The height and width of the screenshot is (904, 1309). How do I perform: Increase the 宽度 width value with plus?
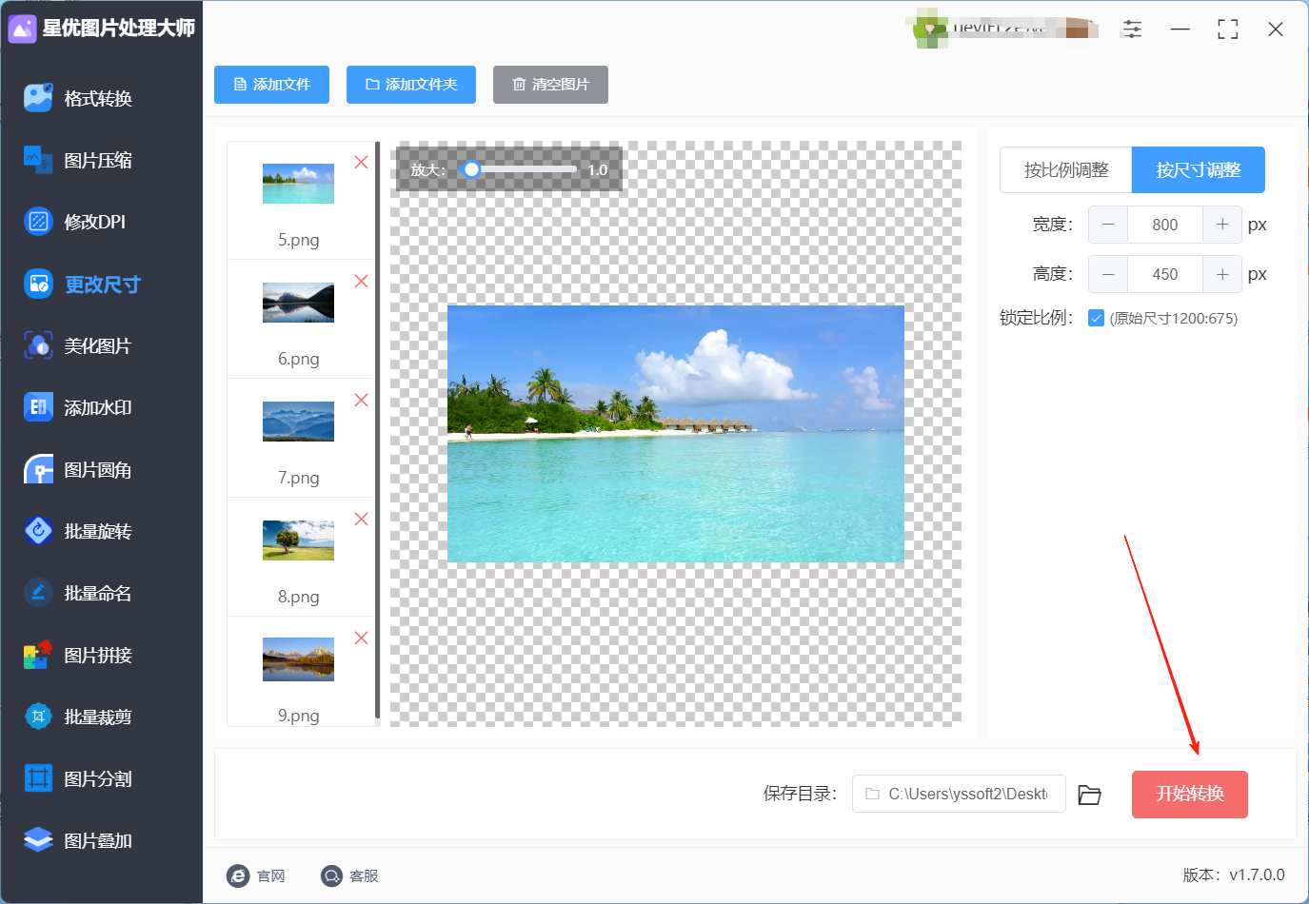click(1222, 225)
